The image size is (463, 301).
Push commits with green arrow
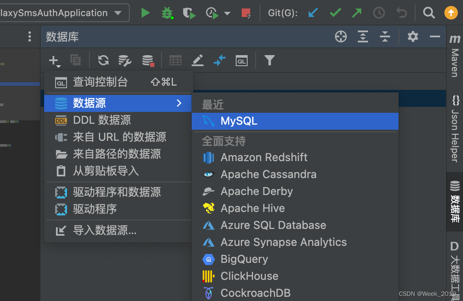(357, 13)
